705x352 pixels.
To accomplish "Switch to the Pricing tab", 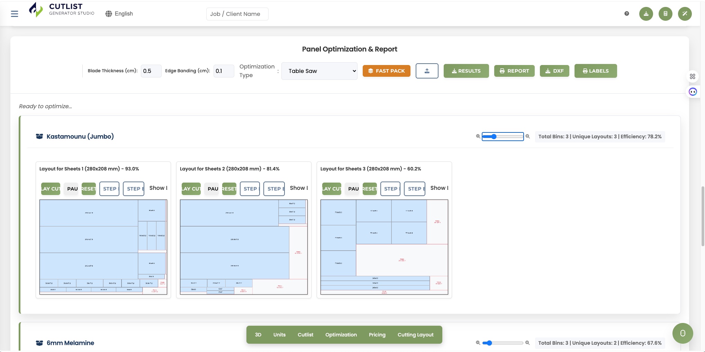I will point(377,335).
